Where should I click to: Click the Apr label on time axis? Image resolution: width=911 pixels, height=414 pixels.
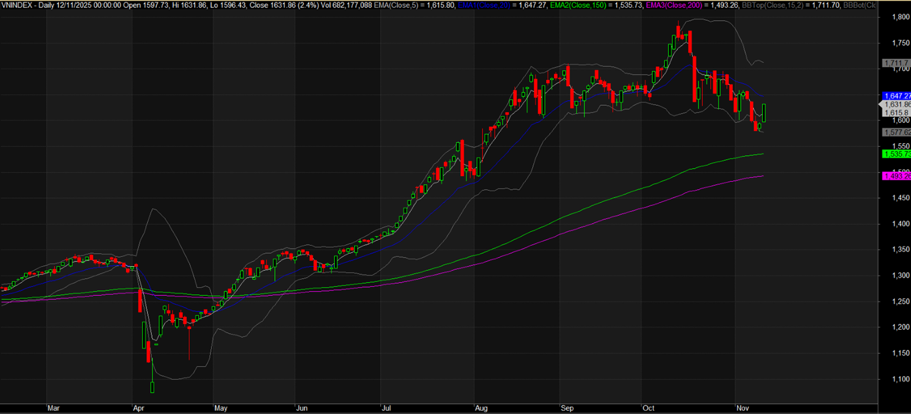[x=139, y=407]
